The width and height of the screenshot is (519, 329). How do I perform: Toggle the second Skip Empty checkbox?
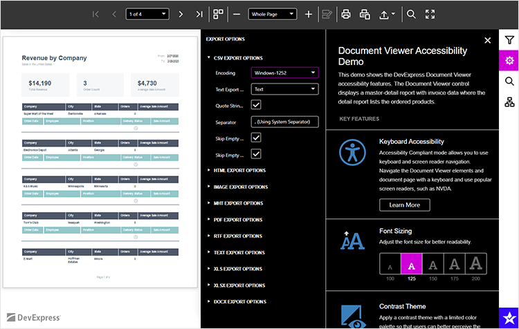pos(256,154)
